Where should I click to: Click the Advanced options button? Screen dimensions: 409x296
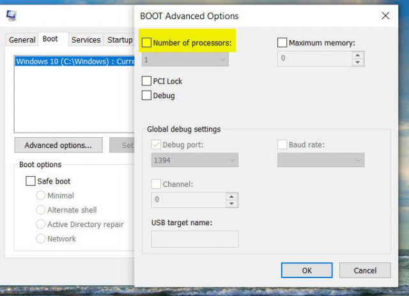pos(58,145)
